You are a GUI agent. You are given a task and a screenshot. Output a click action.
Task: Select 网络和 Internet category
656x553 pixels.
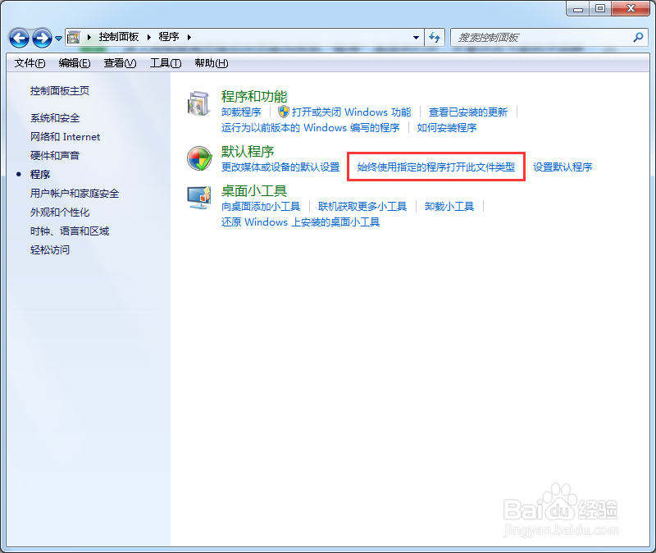(x=65, y=136)
